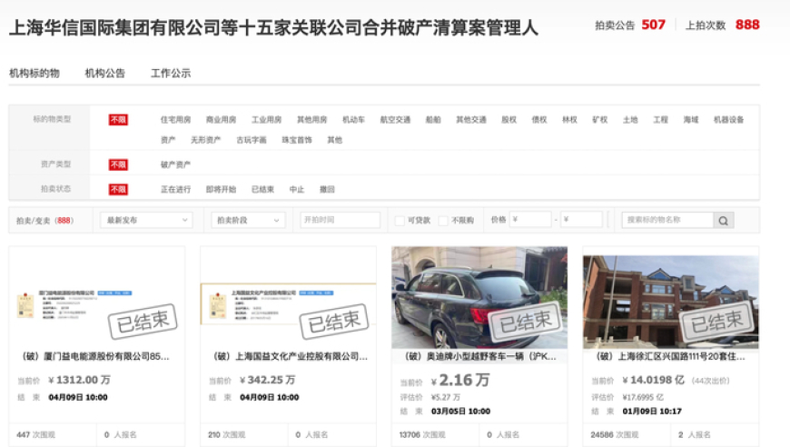The height and width of the screenshot is (447, 790).
Task: Filter by 债权
Action: pos(539,120)
